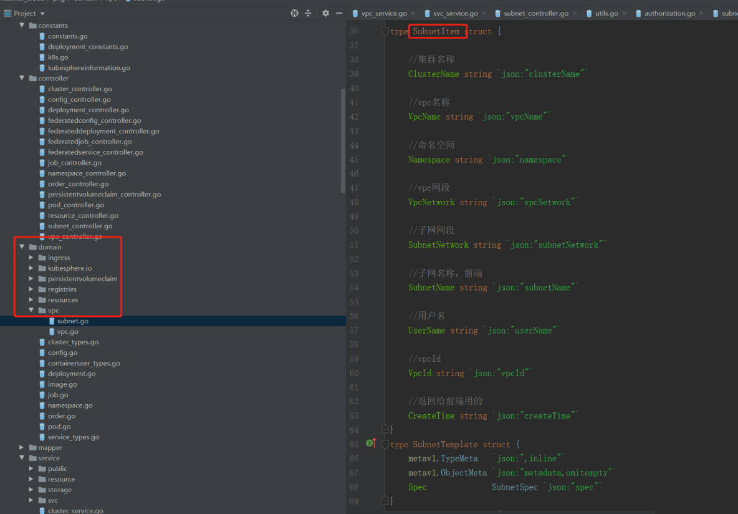This screenshot has width=738, height=514.
Task: Open the vpc.go file
Action: tap(66, 331)
